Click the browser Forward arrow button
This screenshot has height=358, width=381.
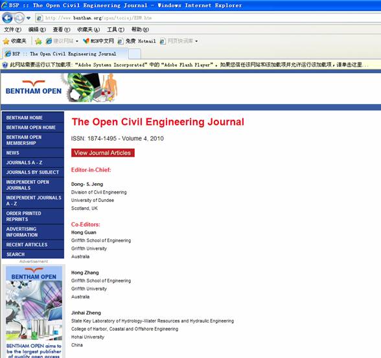coord(19,18)
